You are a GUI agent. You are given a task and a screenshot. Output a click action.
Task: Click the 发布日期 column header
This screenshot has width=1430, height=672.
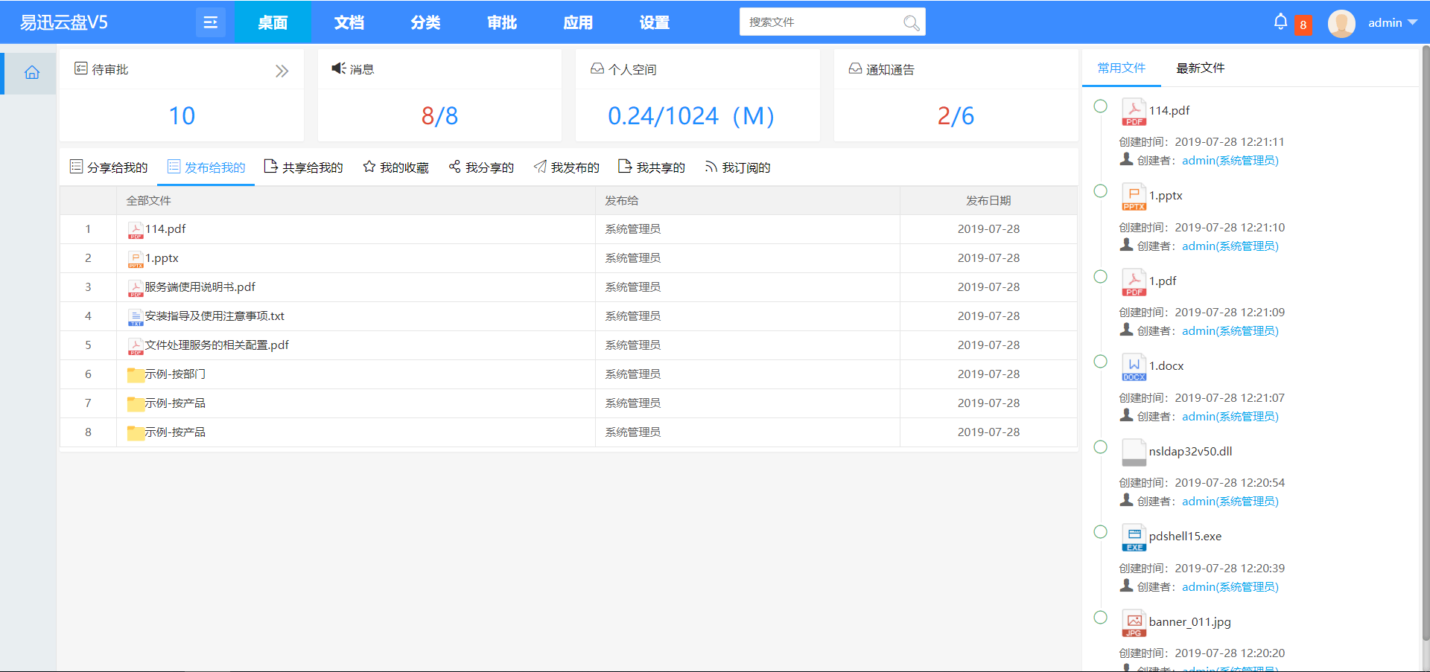pyautogui.click(x=988, y=200)
